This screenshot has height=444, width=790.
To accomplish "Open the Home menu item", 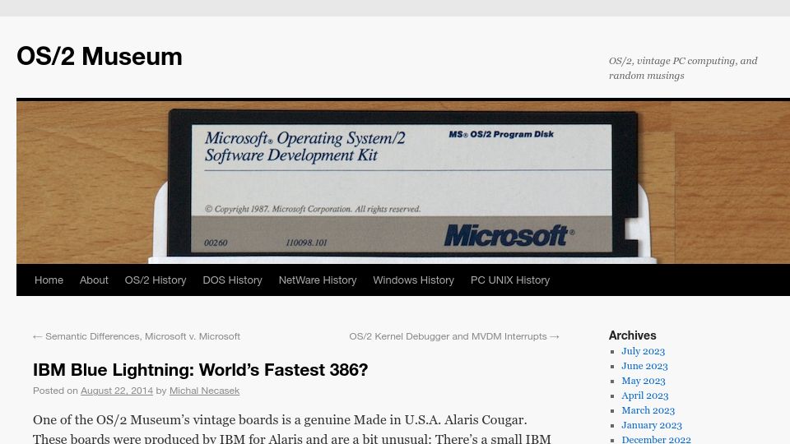I will click(49, 280).
